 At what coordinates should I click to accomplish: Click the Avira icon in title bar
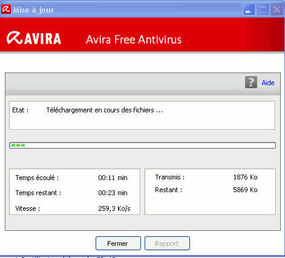6,10
